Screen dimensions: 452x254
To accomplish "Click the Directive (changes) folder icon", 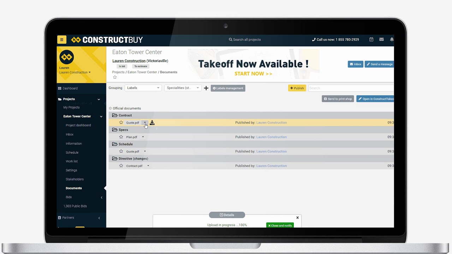I will click(x=115, y=158).
